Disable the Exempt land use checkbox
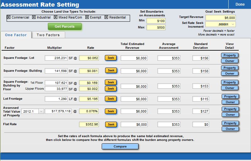This screenshot has width=251, height=161. coord(87,18)
